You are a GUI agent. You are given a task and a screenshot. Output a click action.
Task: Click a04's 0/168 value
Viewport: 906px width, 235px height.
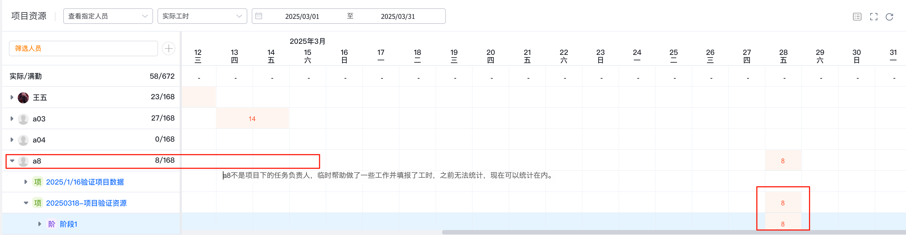click(165, 139)
